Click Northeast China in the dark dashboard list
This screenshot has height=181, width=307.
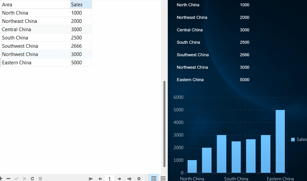[192, 18]
